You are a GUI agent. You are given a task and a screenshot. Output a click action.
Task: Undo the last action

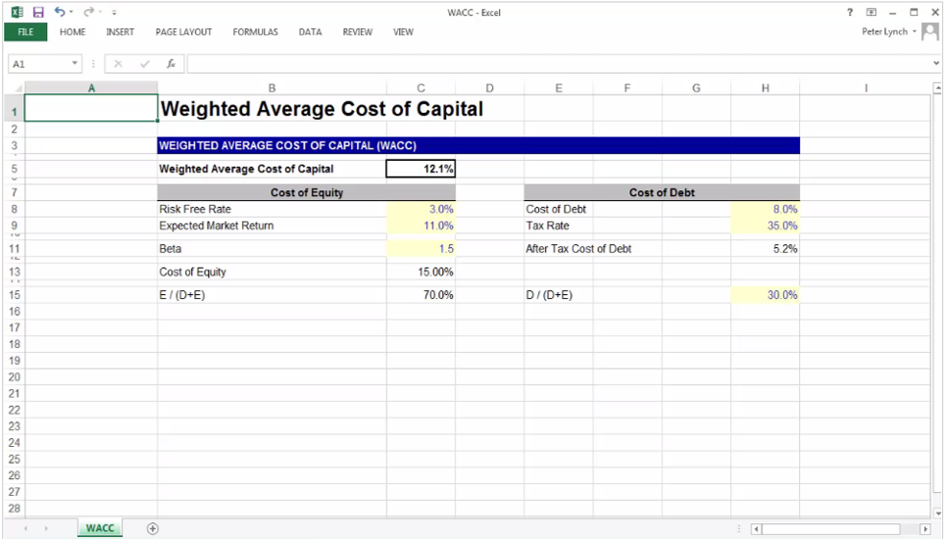(59, 12)
